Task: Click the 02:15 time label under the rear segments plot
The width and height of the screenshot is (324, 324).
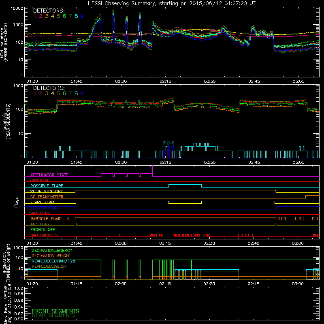Action: (165, 162)
